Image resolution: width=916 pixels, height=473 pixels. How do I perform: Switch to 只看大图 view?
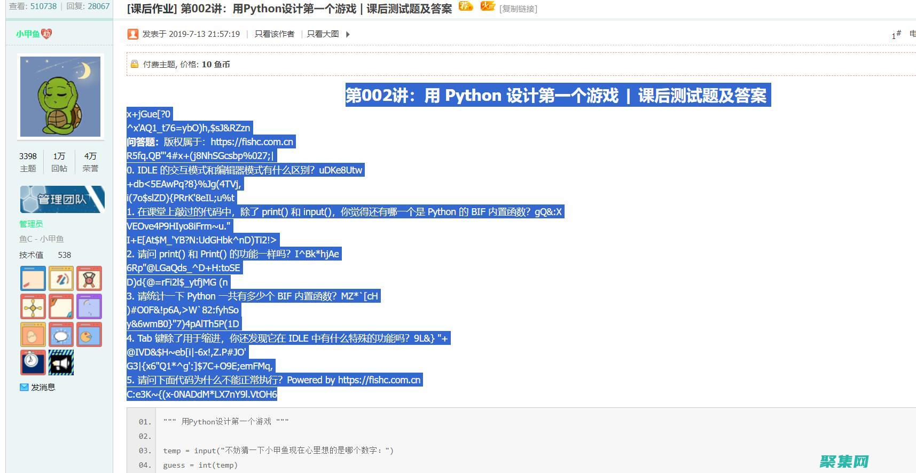tap(323, 34)
